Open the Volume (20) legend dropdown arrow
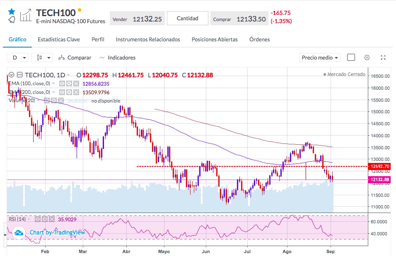Viewport: 396px width, 256px height. pos(38,100)
